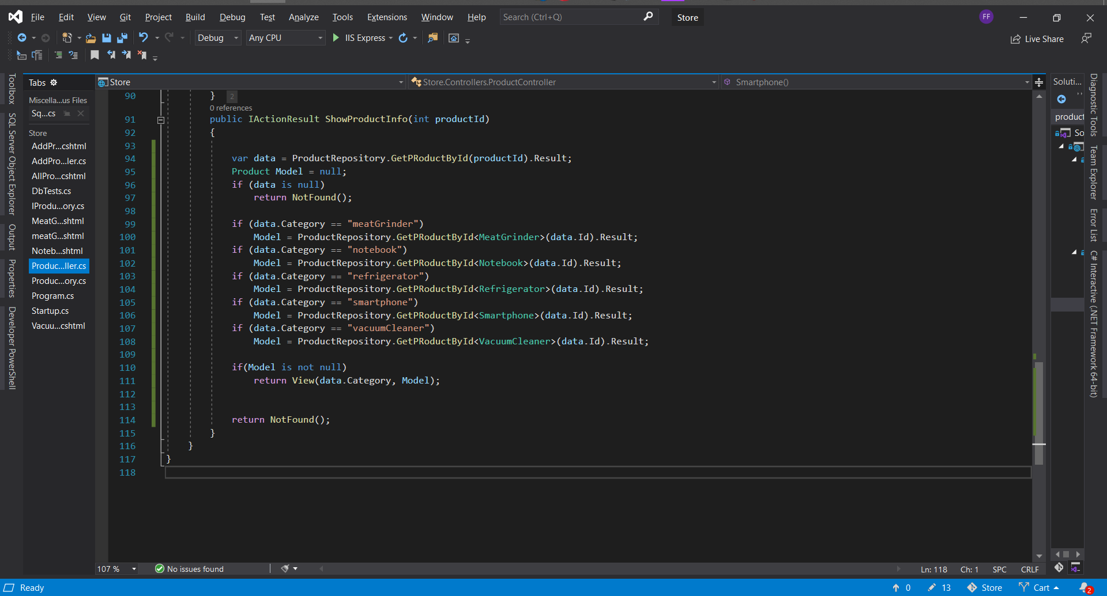Clear all bookmarks with red-X bookmark icon
1107x596 pixels.
(x=142, y=55)
